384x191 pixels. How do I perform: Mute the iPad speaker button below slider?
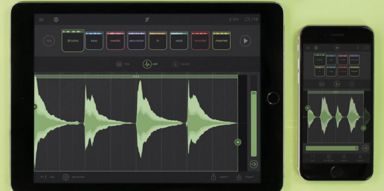[254, 164]
